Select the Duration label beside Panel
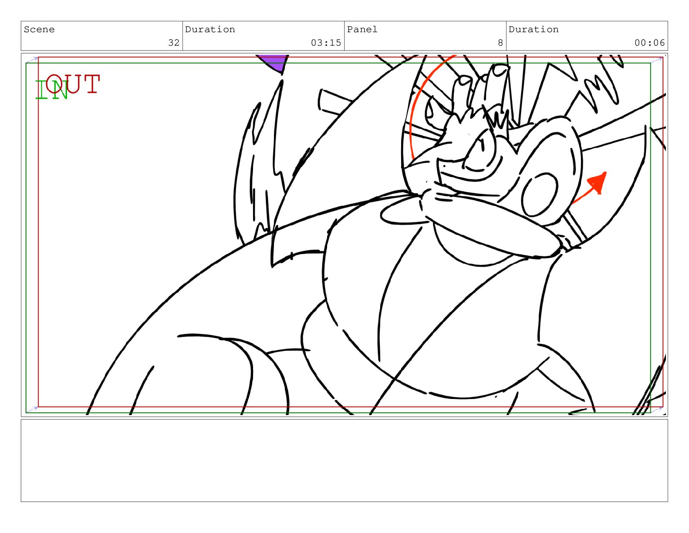The height and width of the screenshot is (533, 689). click(534, 30)
